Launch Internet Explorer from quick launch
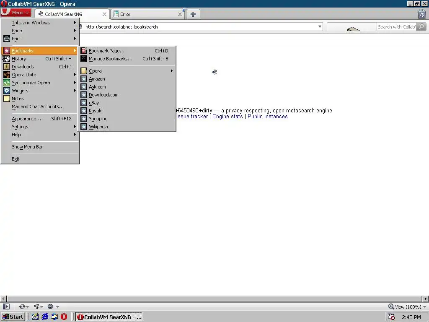429x322 pixels. click(44, 317)
